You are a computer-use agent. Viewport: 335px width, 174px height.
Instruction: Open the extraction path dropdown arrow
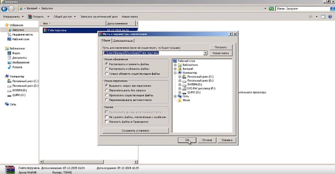click(205, 53)
